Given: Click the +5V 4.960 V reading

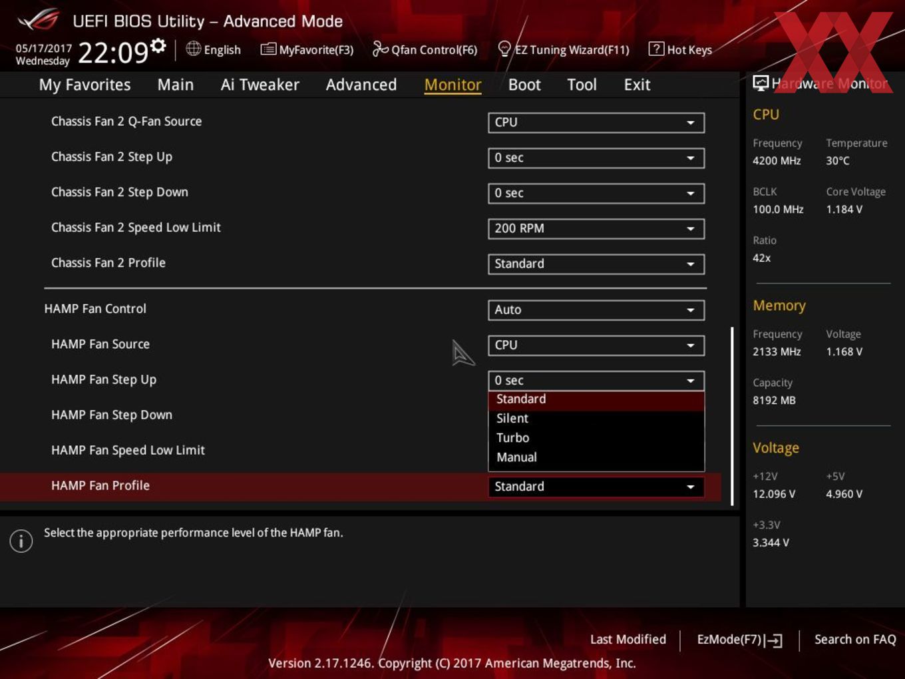Looking at the screenshot, I should (844, 495).
